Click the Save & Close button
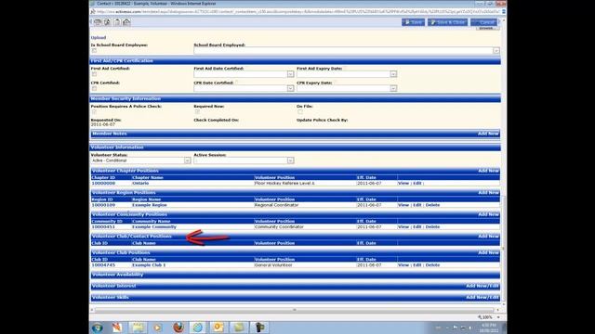 (447, 22)
